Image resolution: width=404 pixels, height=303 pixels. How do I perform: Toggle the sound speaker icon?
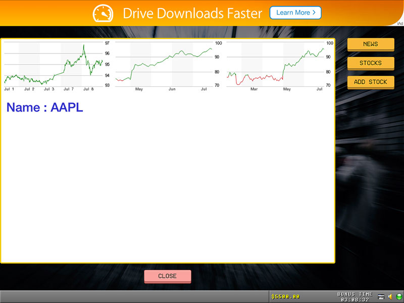tap(390, 297)
